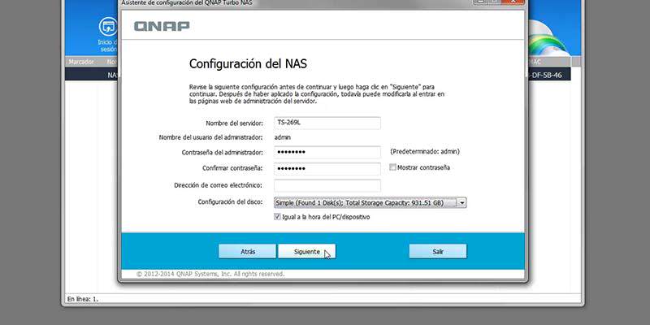Open the Configuración del disco dropdown
This screenshot has width=650, height=325.
(x=370, y=202)
